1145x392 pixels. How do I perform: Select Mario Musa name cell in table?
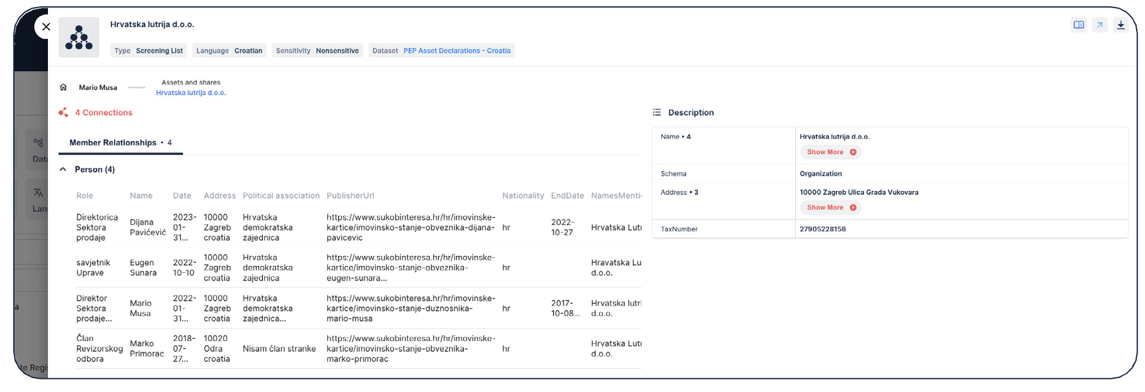pos(141,308)
